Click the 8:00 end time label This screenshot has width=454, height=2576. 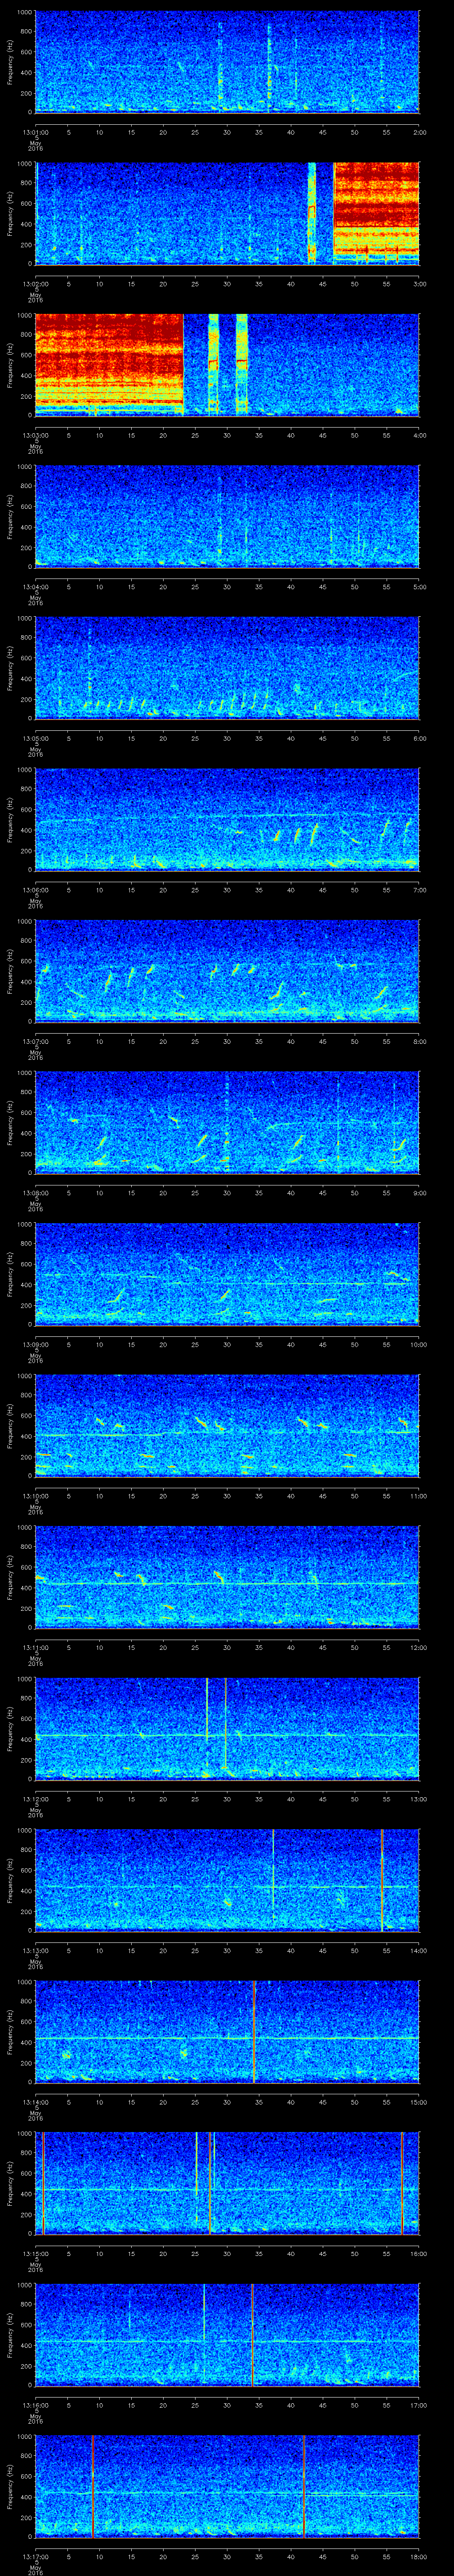coord(419,1041)
